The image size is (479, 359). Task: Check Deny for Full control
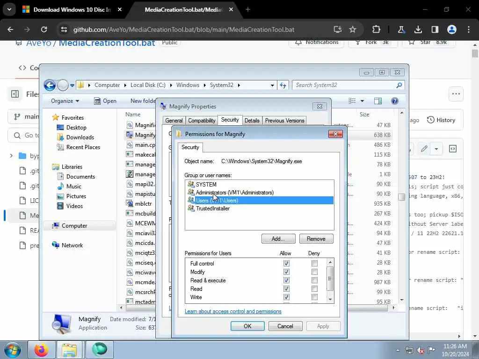point(314,264)
